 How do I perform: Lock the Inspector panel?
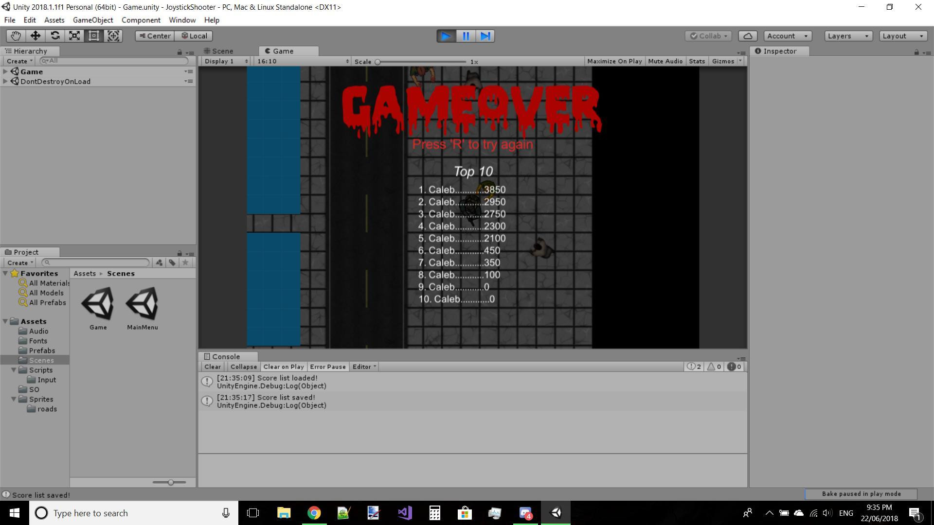pyautogui.click(x=916, y=52)
